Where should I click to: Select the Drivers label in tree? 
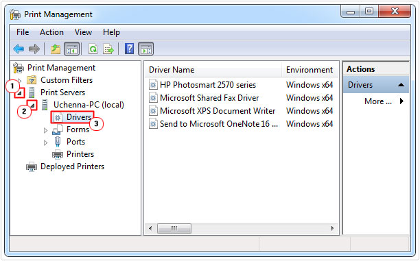coord(79,117)
